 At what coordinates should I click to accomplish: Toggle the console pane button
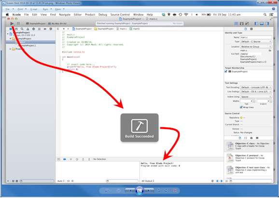click(221, 181)
